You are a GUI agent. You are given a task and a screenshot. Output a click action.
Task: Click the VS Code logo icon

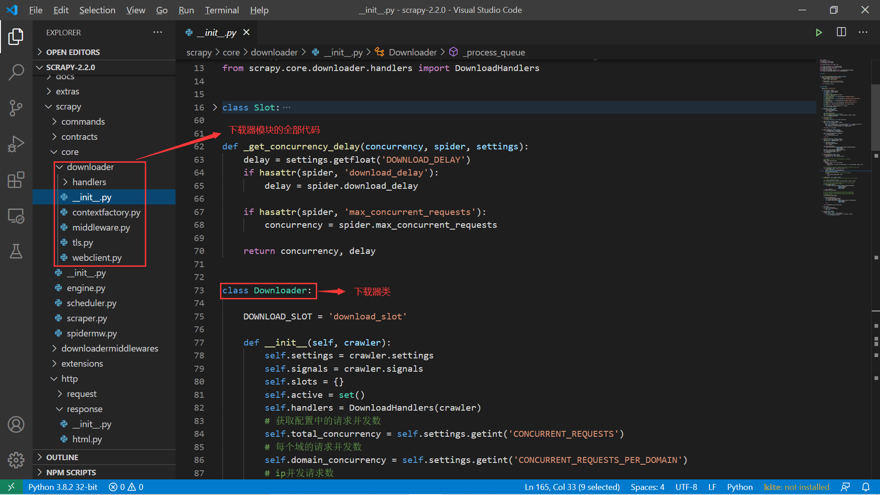click(12, 10)
